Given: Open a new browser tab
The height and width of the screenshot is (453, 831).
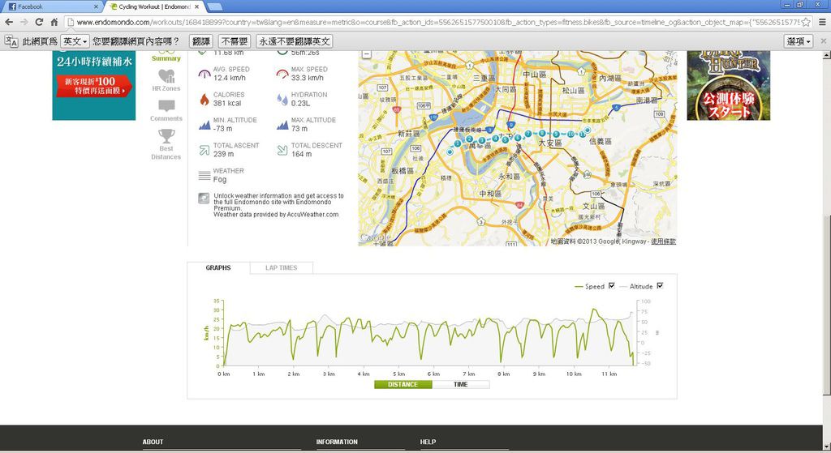Looking at the screenshot, I should click(x=214, y=6).
